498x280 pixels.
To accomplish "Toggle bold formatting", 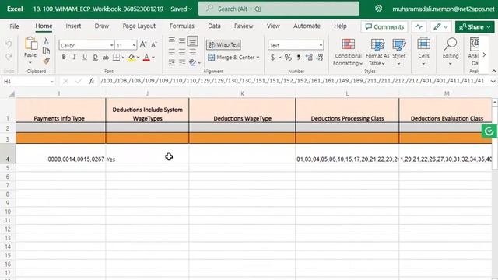I will pos(64,57).
